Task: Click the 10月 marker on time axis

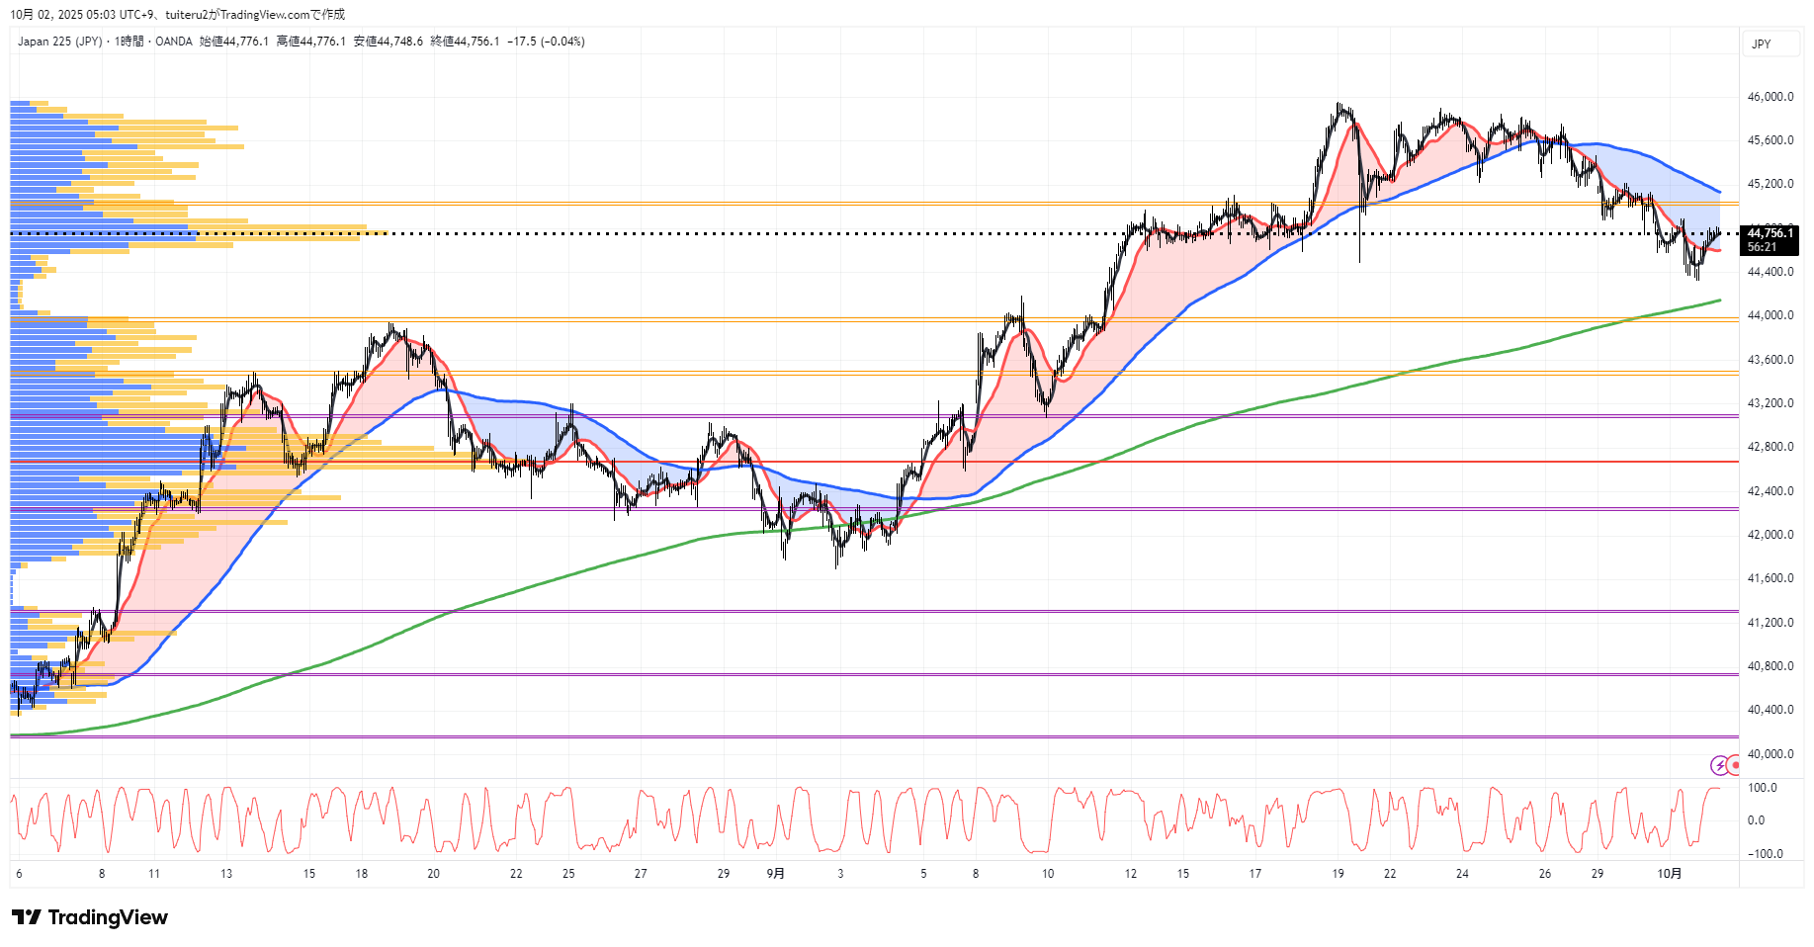Action: pyautogui.click(x=1669, y=874)
